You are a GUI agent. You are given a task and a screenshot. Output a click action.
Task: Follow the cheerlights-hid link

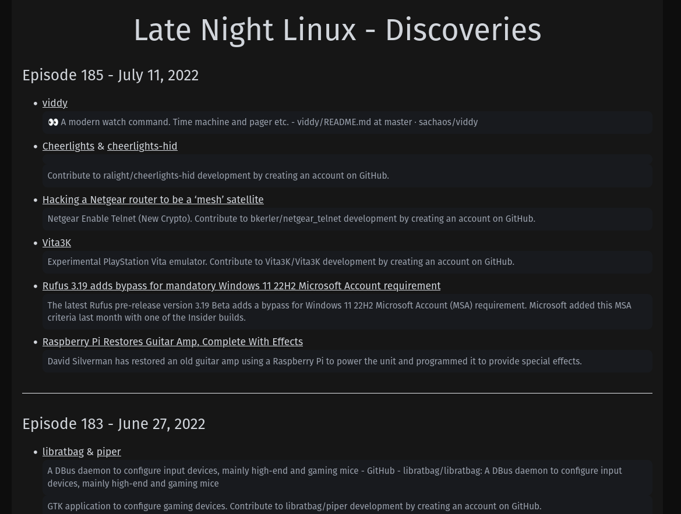tap(142, 146)
